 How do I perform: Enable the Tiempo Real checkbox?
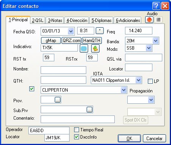(76, 130)
